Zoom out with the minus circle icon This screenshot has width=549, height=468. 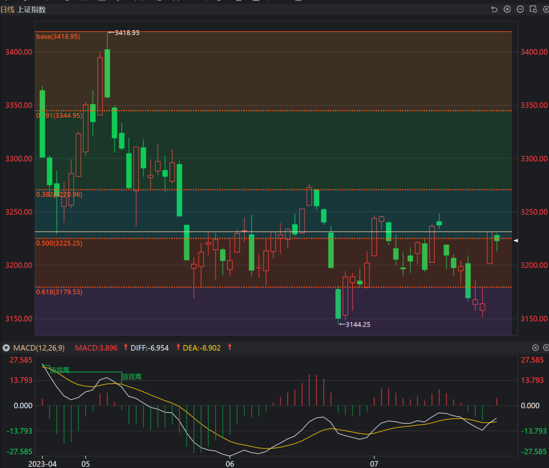521,10
